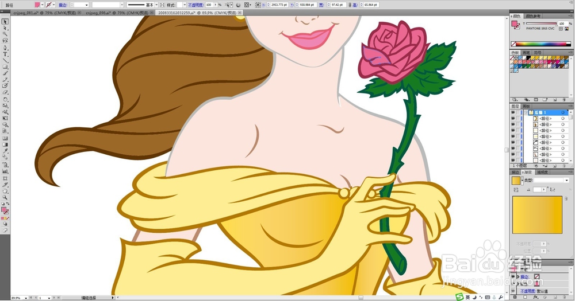Toggle eye of second <路径> row
This screenshot has height=301, width=575.
[513, 124]
